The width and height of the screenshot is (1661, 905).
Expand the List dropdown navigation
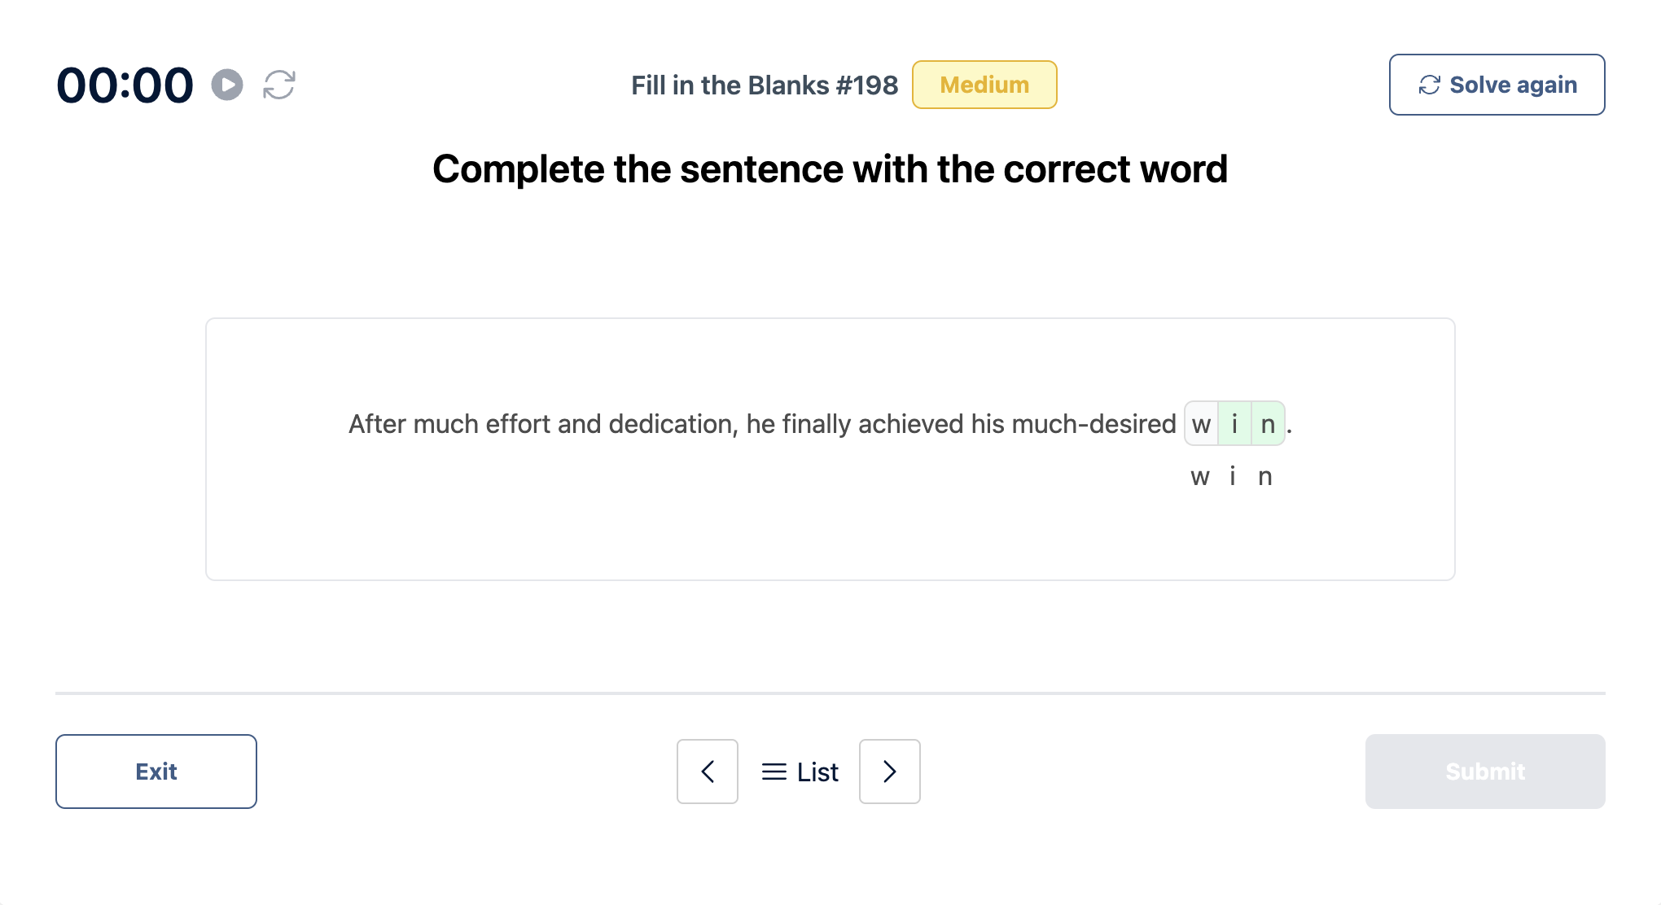point(800,770)
